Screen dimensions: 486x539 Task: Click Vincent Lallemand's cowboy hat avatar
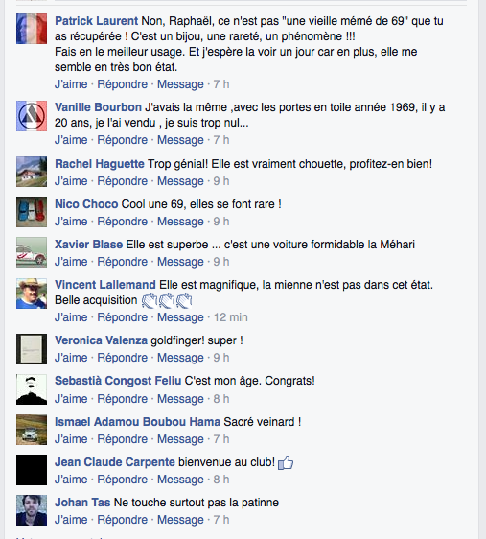pyautogui.click(x=32, y=293)
